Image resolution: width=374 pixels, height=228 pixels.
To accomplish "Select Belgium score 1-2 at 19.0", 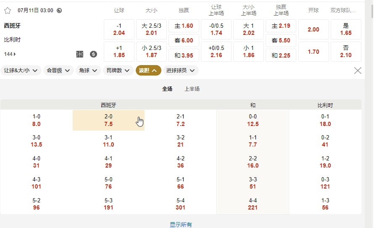I will pyautogui.click(x=325, y=162).
